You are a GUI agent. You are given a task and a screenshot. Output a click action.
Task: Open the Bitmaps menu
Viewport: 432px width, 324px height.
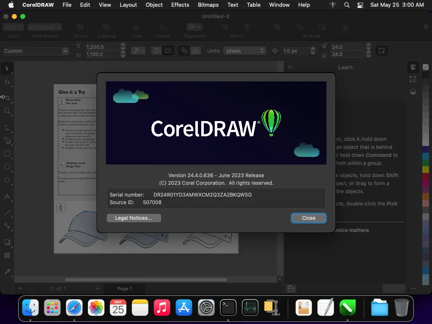(208, 5)
